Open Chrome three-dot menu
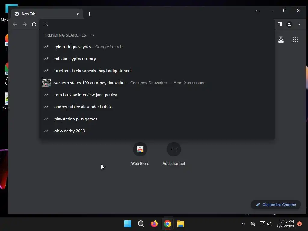Viewport: 308px width, 231px height. click(299, 24)
